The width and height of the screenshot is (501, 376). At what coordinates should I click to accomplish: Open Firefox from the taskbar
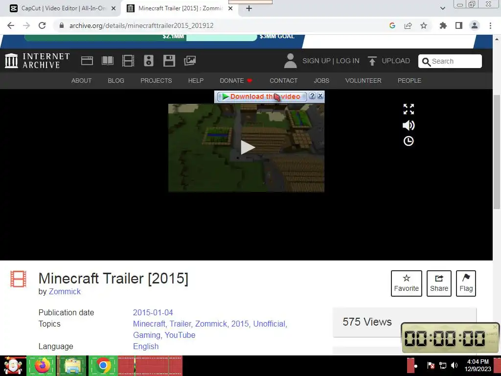pyautogui.click(x=42, y=365)
